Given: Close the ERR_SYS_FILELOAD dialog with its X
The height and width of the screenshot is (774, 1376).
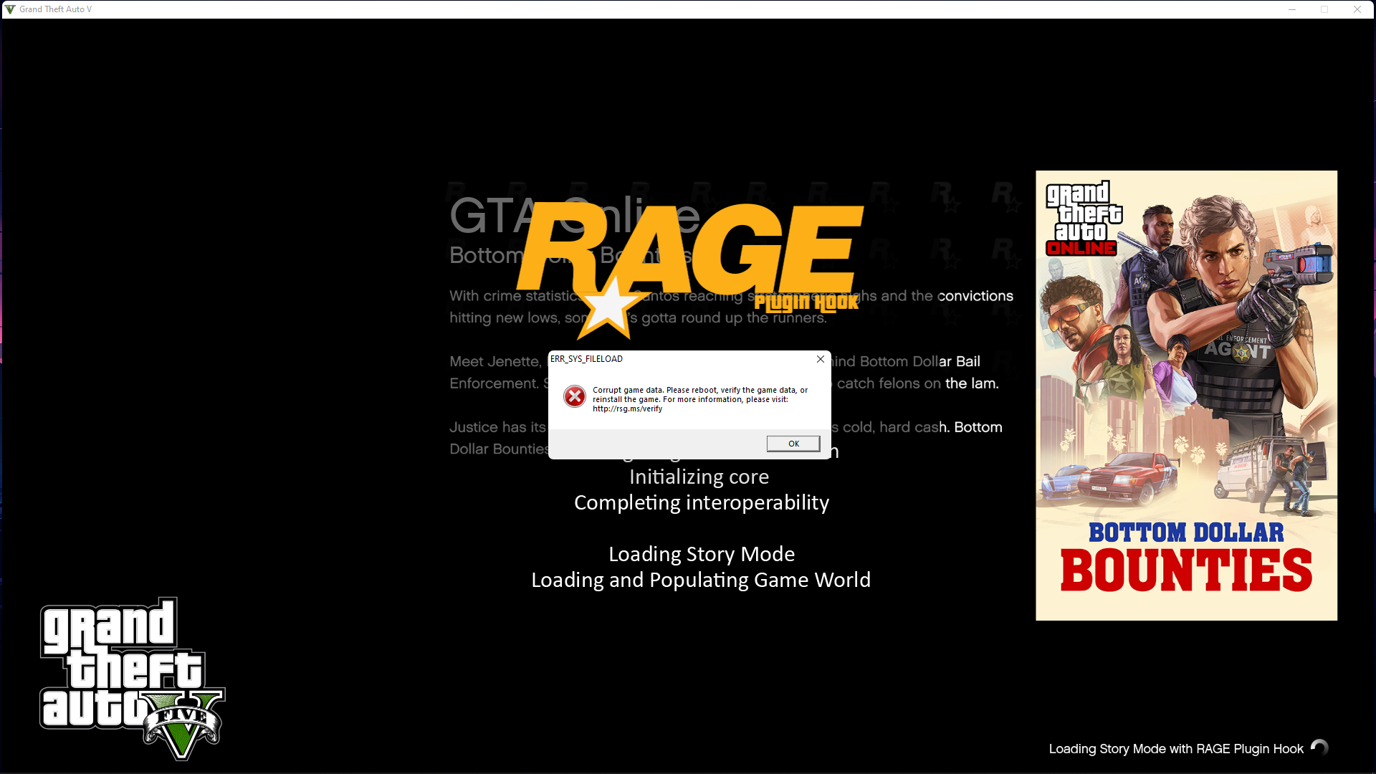Looking at the screenshot, I should (x=820, y=359).
